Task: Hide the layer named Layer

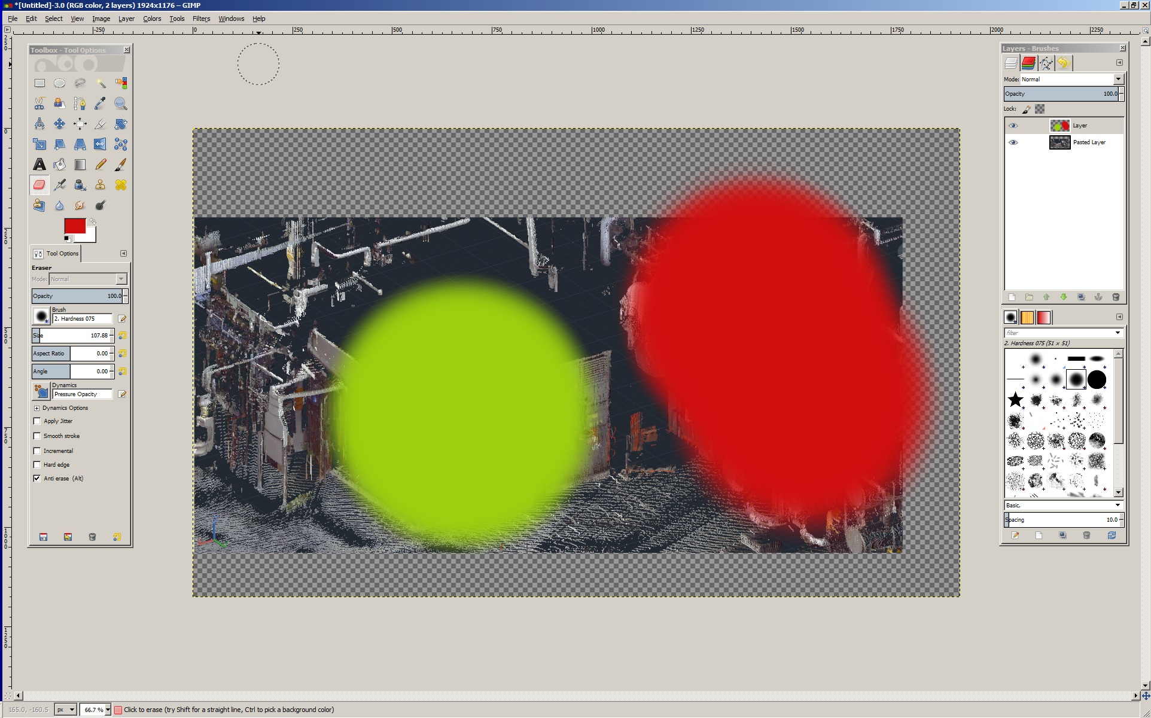Action: (x=1013, y=126)
